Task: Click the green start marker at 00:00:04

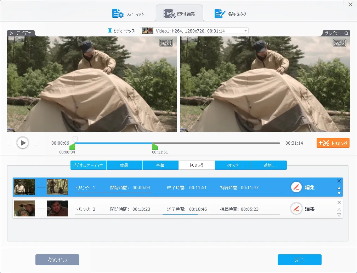Action: (72, 146)
